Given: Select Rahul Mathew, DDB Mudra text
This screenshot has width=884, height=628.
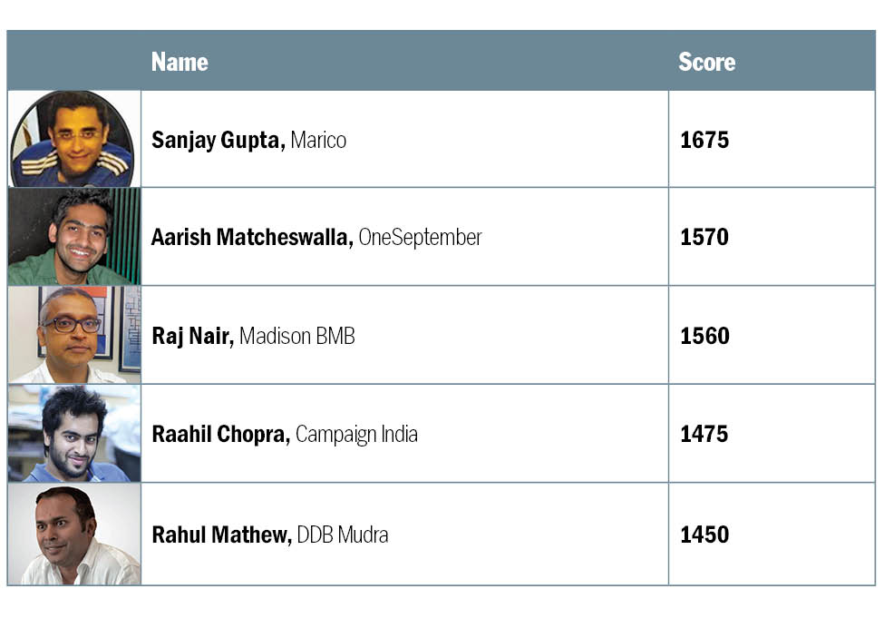Looking at the screenshot, I should tap(269, 535).
